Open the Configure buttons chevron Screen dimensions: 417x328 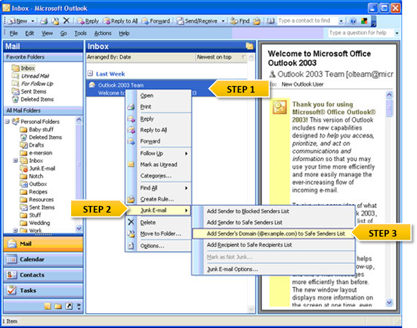tap(79, 307)
